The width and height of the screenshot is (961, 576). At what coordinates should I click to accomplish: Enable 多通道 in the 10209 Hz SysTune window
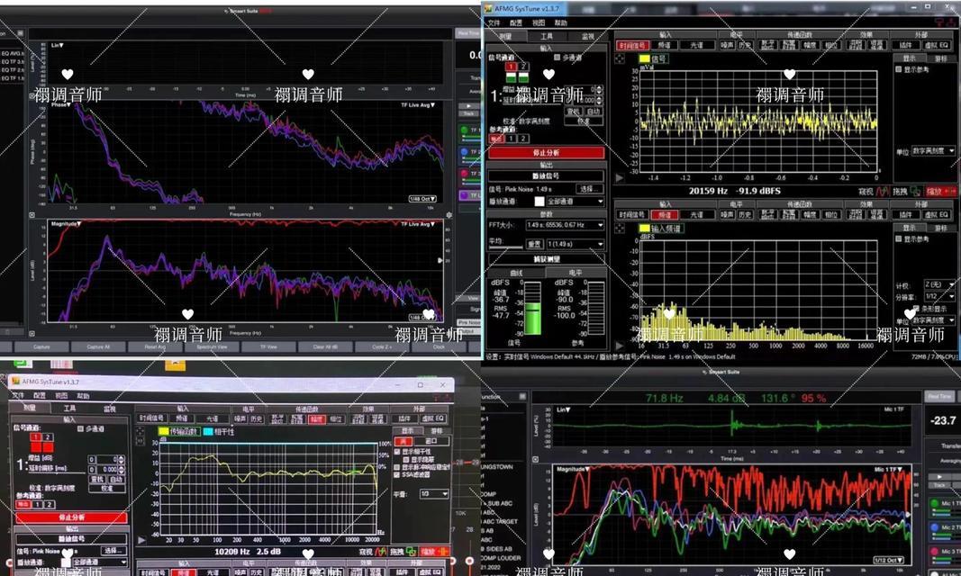click(80, 429)
